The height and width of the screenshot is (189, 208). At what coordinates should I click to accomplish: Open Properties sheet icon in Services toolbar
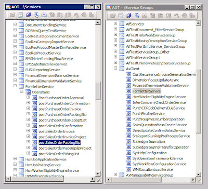click(20, 15)
